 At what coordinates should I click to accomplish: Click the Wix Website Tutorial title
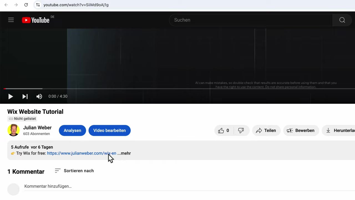tap(35, 112)
